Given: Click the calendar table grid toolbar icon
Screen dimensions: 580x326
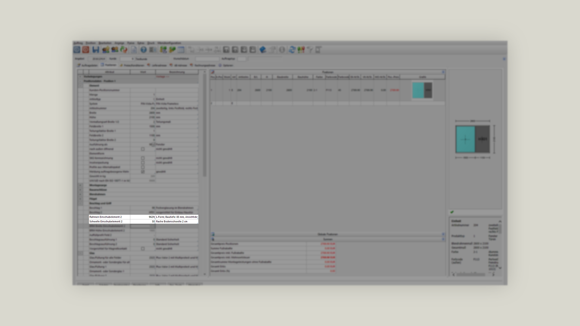Looking at the screenshot, I should 181,50.
